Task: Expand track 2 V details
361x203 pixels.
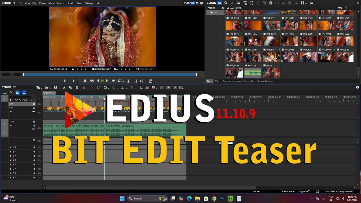Action: point(11,112)
